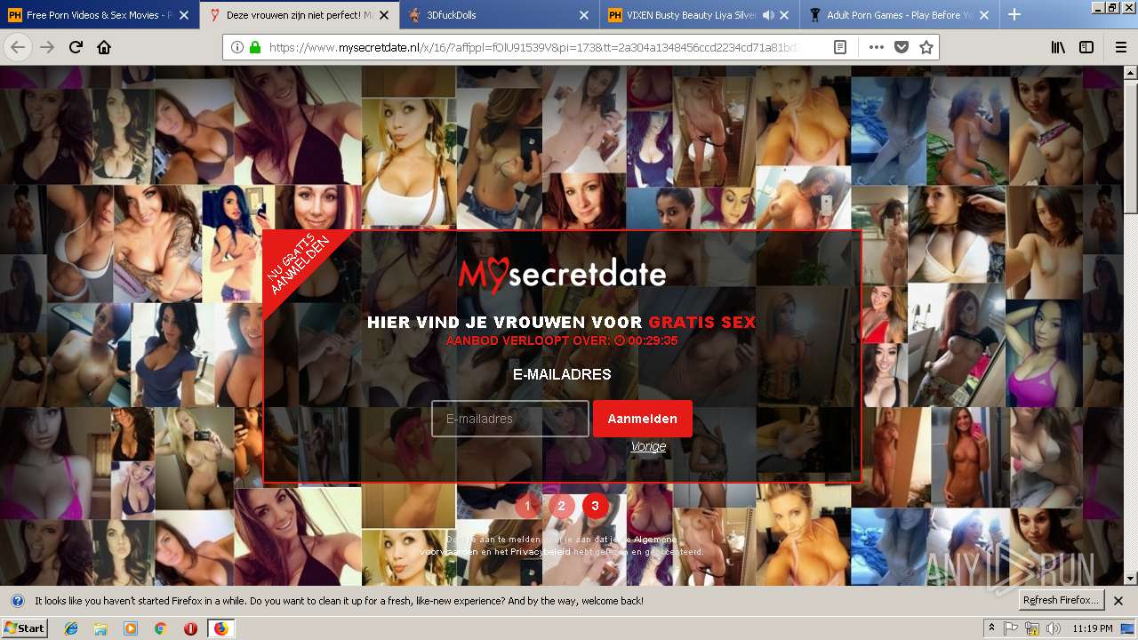Close the active Deze vrouwen tab

pos(384,15)
